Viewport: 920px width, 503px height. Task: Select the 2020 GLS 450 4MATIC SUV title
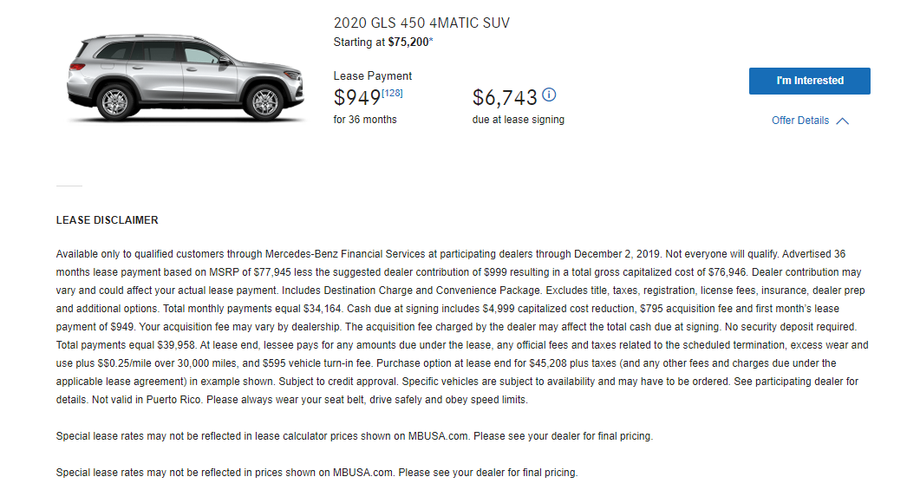tap(421, 23)
